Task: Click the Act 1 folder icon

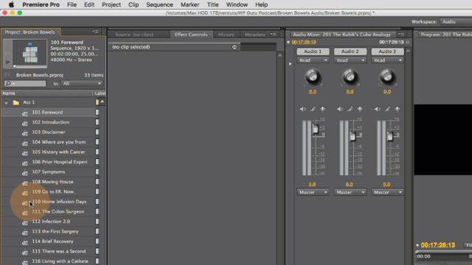Action: [16, 103]
